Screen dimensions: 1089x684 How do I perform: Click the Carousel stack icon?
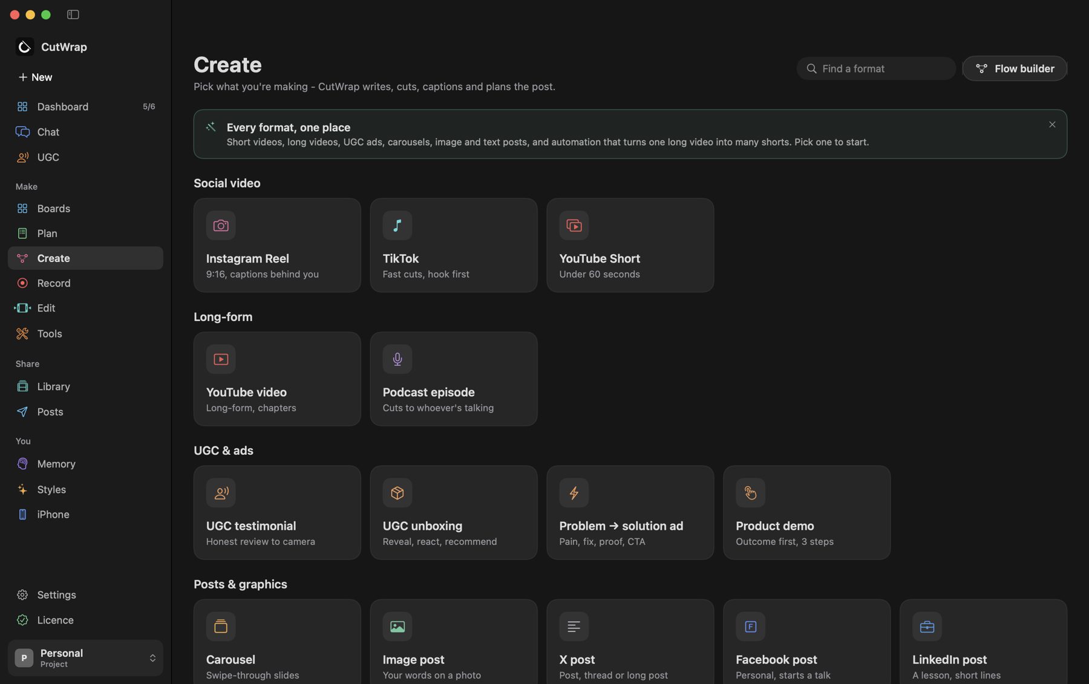(x=221, y=627)
